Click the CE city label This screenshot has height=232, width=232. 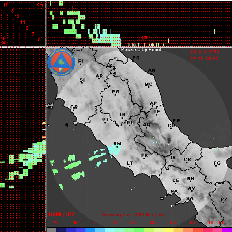(x=176, y=180)
